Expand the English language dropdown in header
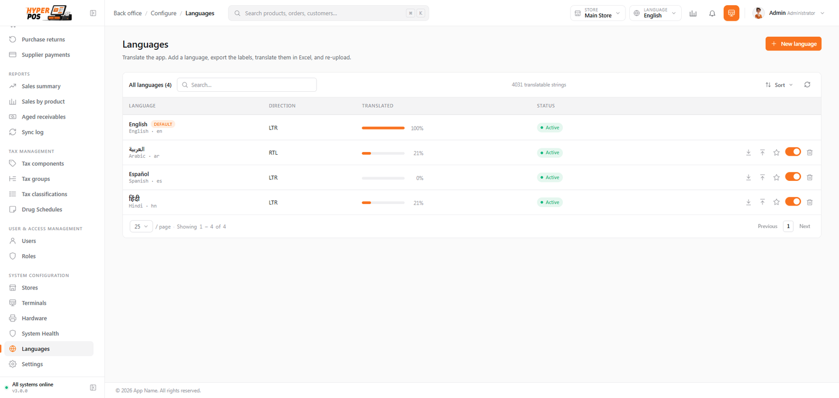This screenshot has width=839, height=398. [655, 13]
